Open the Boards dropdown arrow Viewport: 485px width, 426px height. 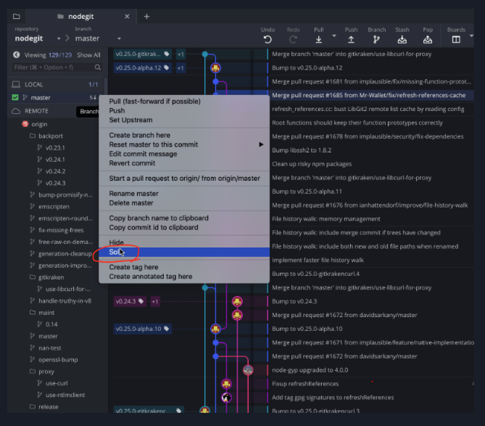pos(471,36)
